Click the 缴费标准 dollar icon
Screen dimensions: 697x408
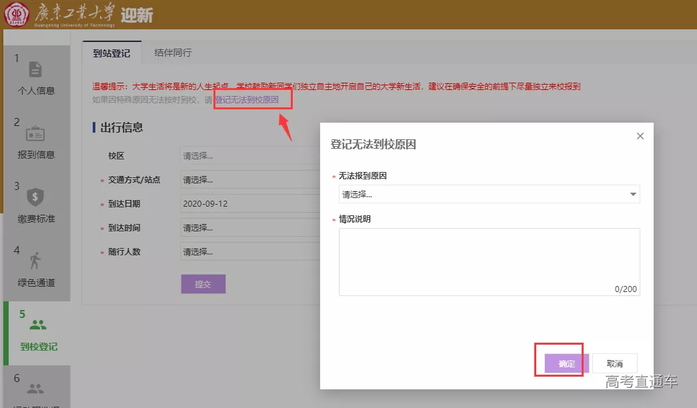[36, 198]
